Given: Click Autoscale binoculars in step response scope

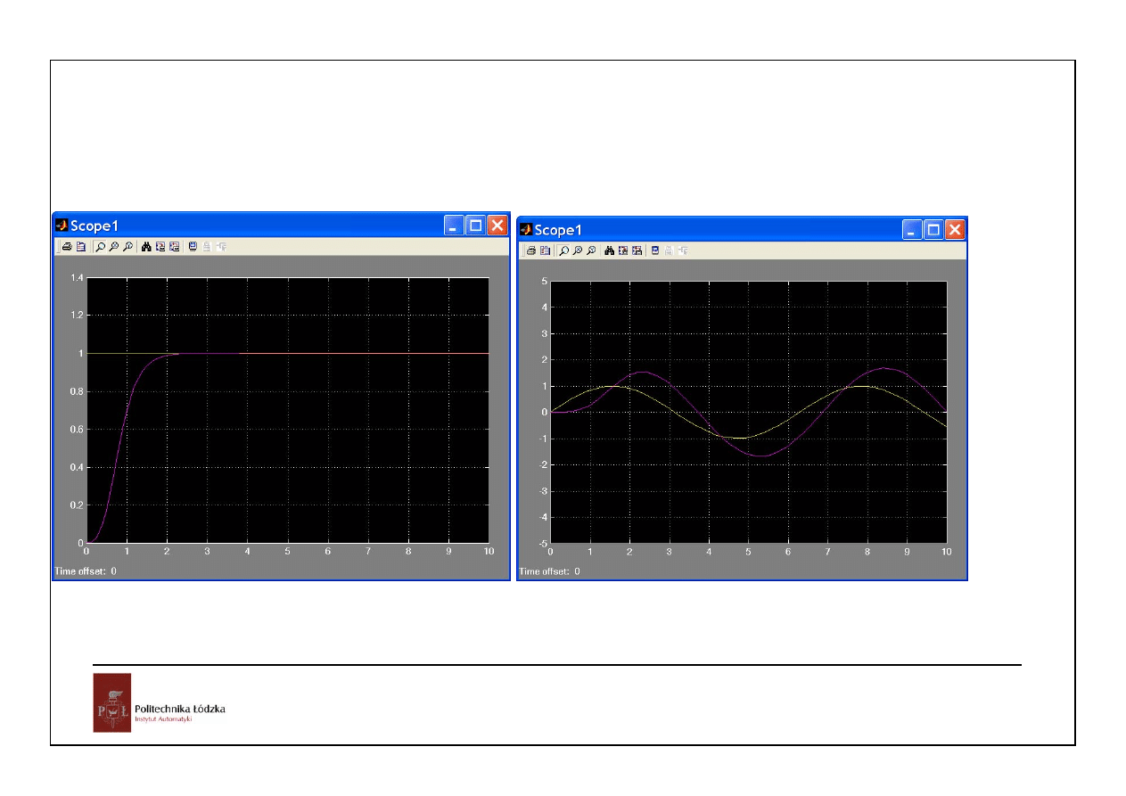Looking at the screenshot, I should pyautogui.click(x=146, y=247).
